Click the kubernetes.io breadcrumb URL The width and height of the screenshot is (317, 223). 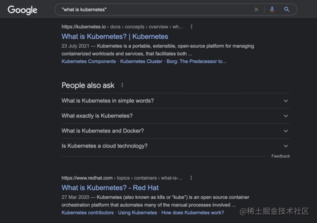coord(122,27)
